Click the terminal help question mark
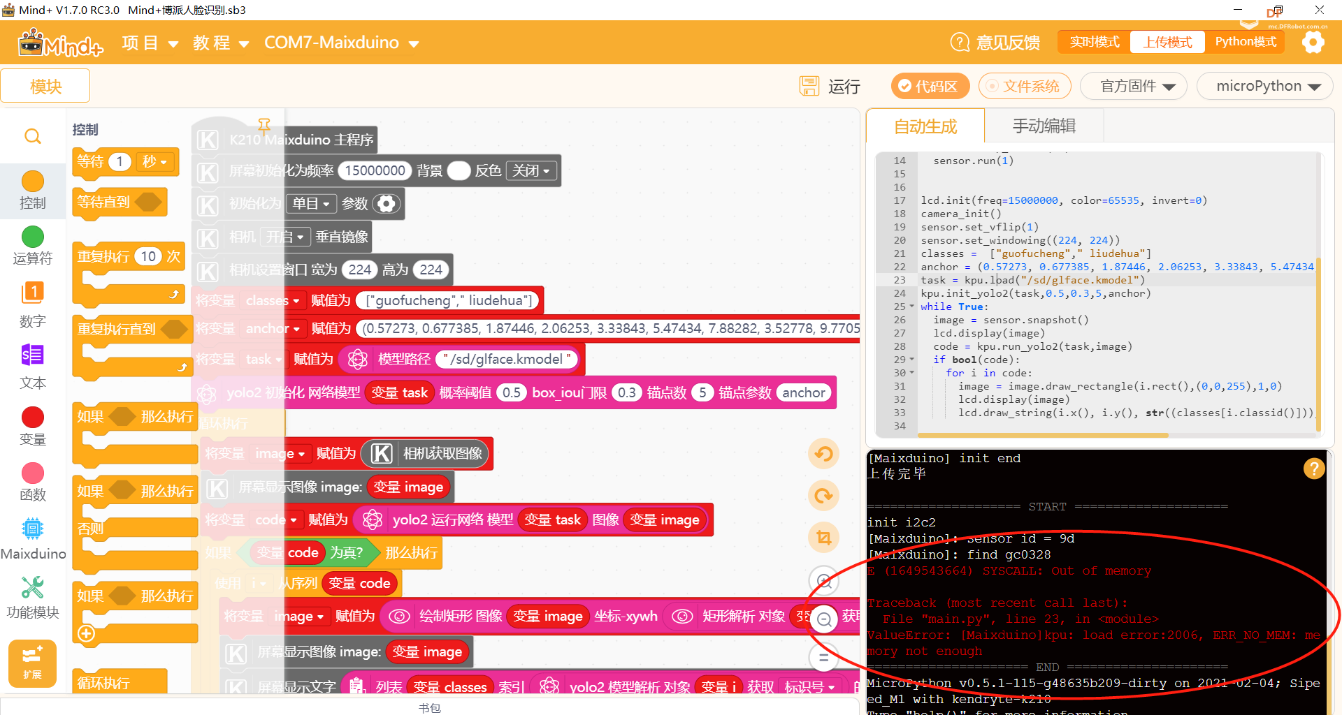1342x715 pixels. point(1314,469)
